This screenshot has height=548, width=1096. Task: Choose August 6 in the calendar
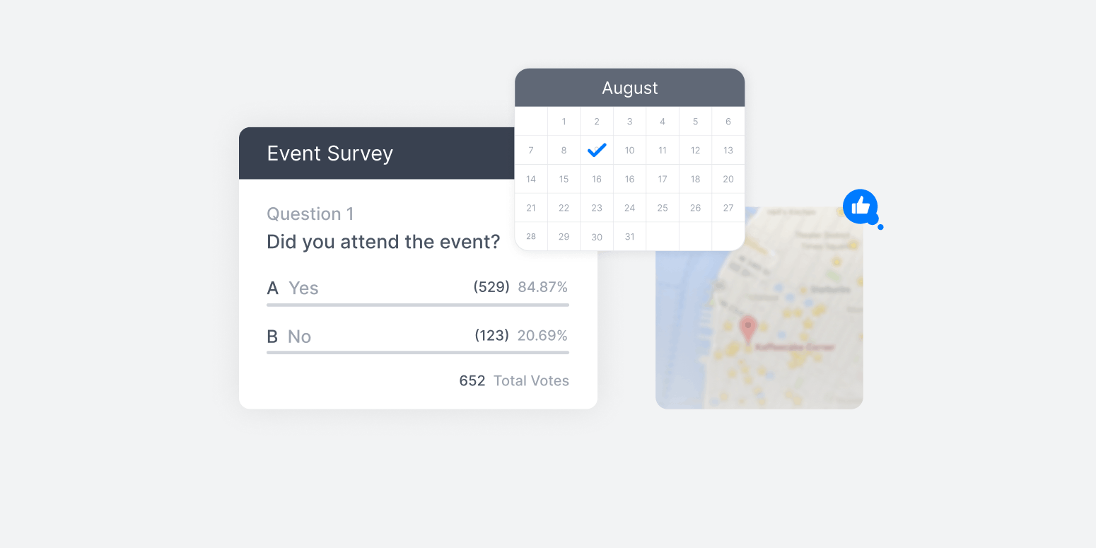pos(728,122)
